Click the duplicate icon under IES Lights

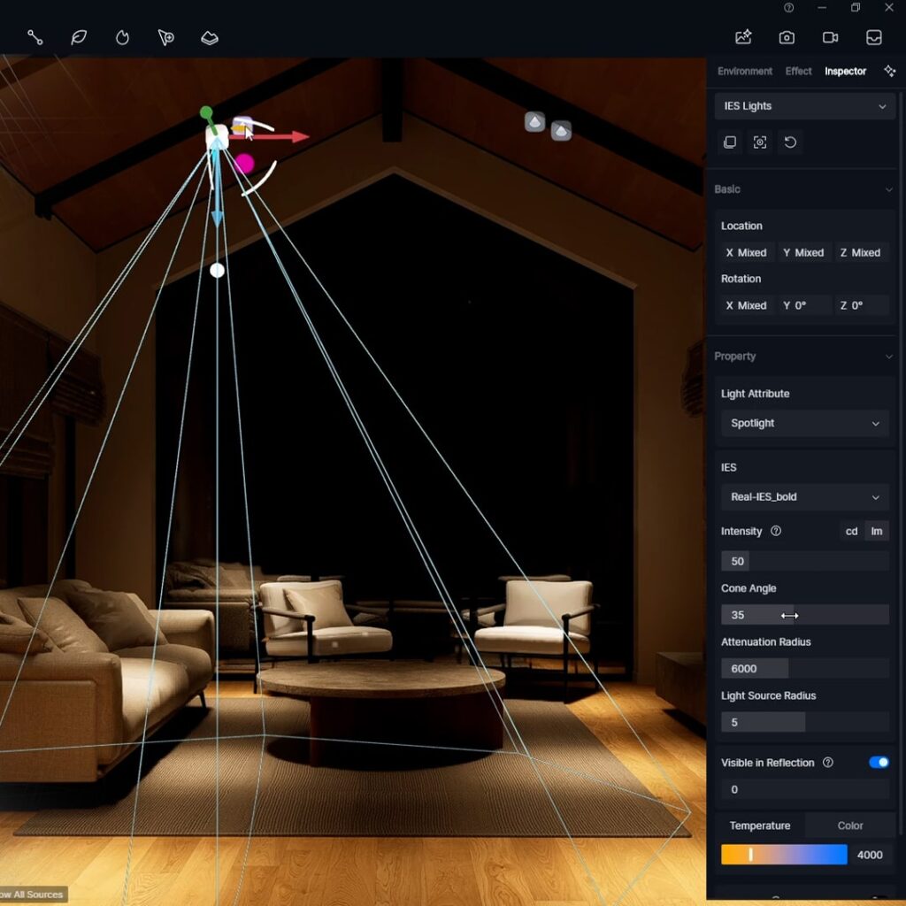(730, 142)
